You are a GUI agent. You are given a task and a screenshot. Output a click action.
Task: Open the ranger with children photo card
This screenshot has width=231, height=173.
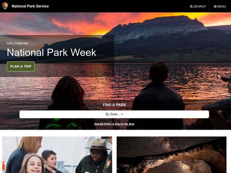click(57, 155)
